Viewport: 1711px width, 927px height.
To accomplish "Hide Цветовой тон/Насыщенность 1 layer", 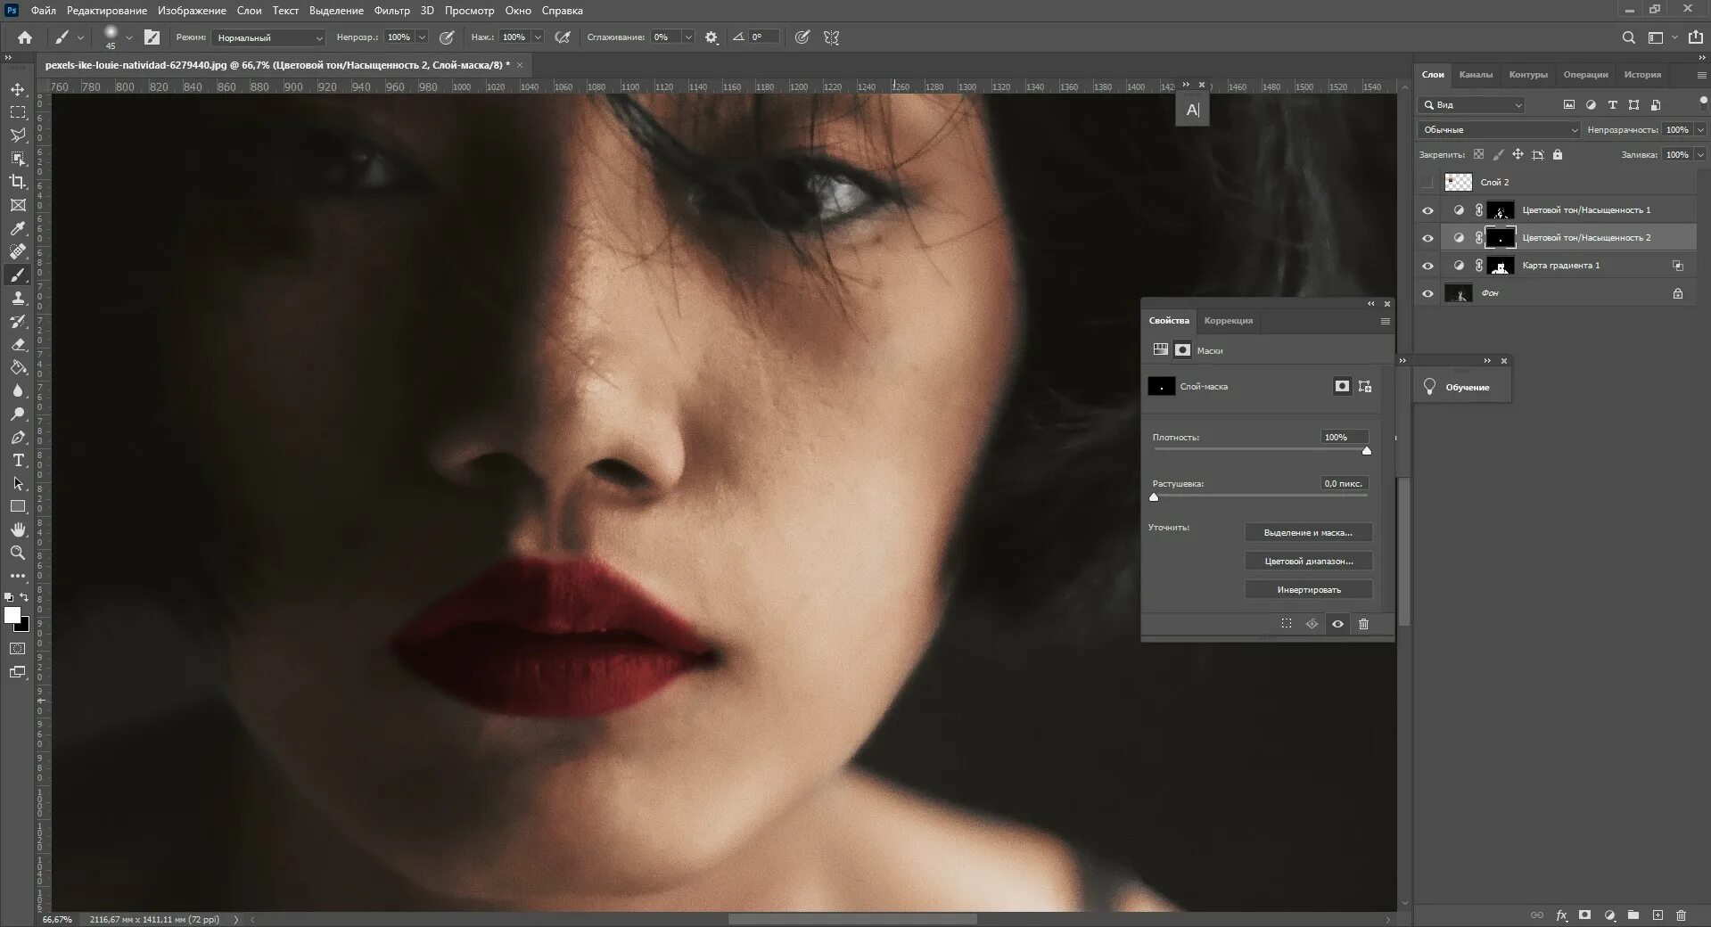I will coord(1427,210).
